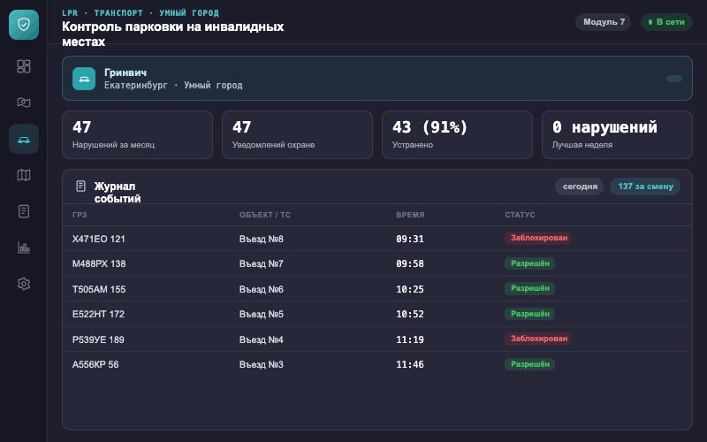The height and width of the screenshot is (442, 707).
Task: Open the Уведомлений охране card
Action: pyautogui.click(x=297, y=135)
